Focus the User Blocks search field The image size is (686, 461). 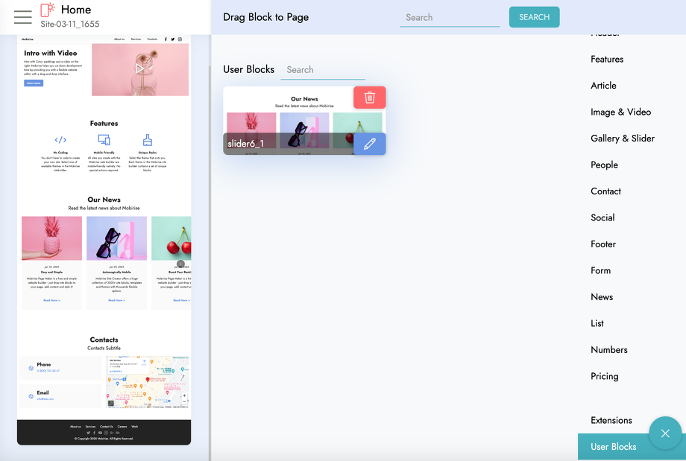pyautogui.click(x=323, y=70)
